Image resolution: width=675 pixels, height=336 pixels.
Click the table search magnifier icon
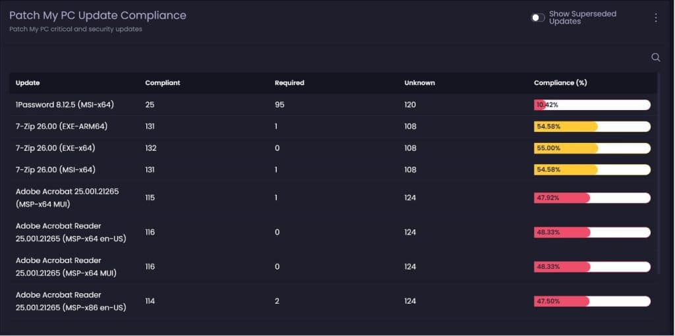pyautogui.click(x=655, y=57)
